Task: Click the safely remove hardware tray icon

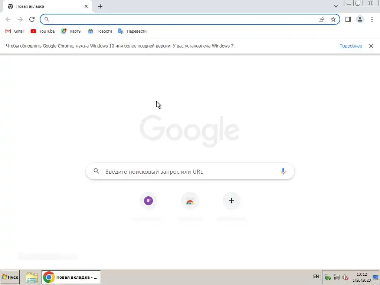Action: (327, 277)
